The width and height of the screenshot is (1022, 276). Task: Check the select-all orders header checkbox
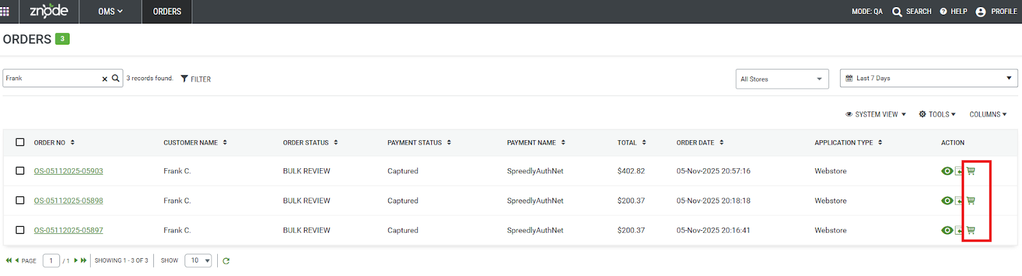20,142
